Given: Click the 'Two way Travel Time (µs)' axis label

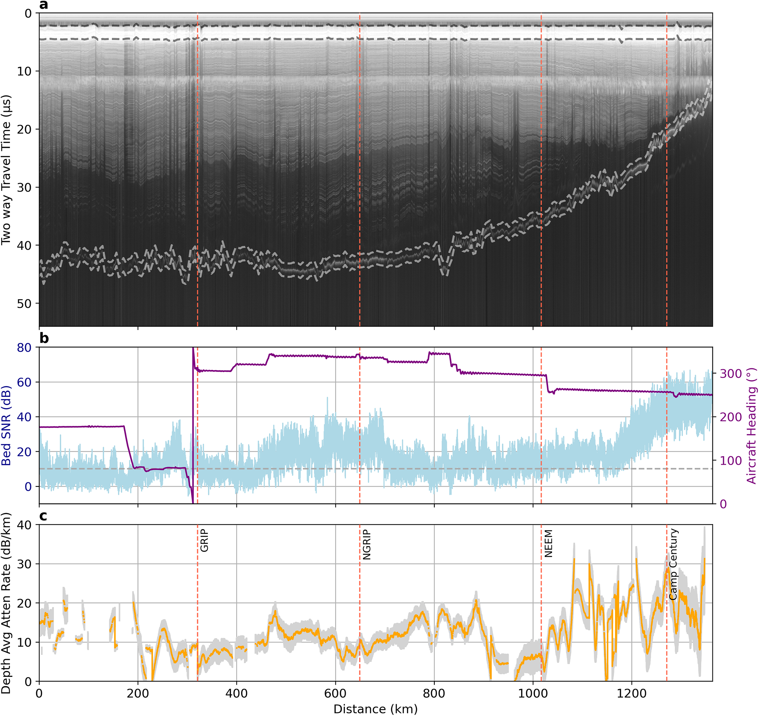Looking at the screenshot, I should [x=6, y=169].
